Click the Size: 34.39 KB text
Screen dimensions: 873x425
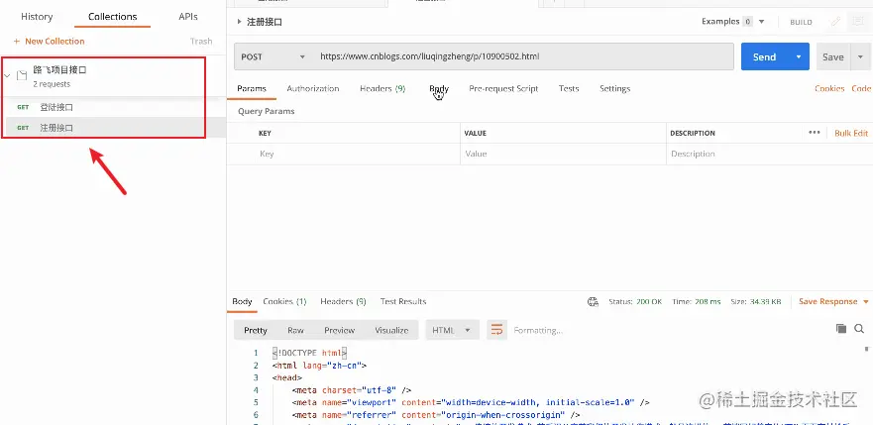click(x=755, y=301)
